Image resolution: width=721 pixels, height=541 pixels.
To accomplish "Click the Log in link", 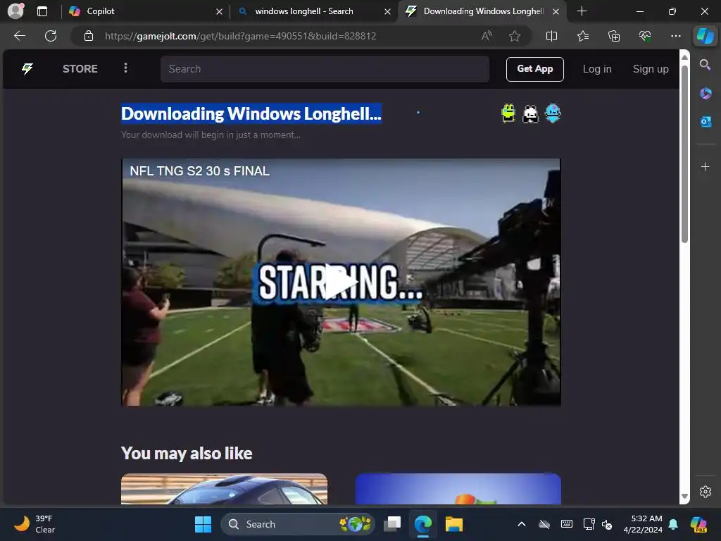I will 597,69.
